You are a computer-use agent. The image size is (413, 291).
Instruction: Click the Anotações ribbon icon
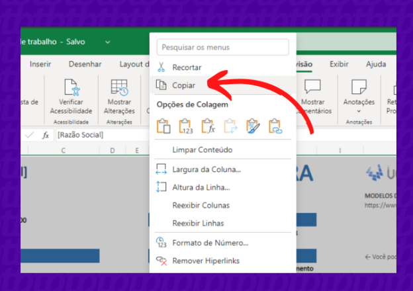[359, 88]
